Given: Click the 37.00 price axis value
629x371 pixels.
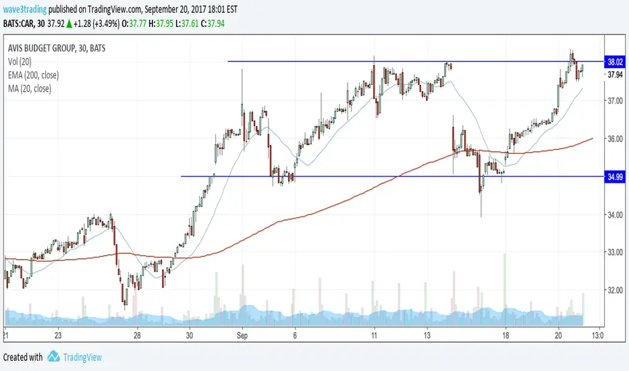Looking at the screenshot, I should [615, 101].
